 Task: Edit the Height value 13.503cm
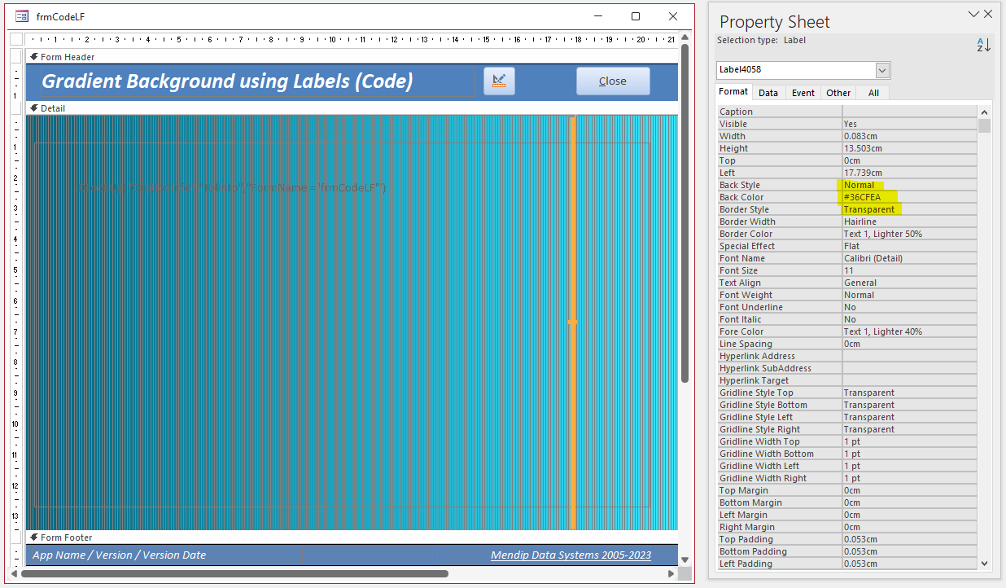coord(909,148)
